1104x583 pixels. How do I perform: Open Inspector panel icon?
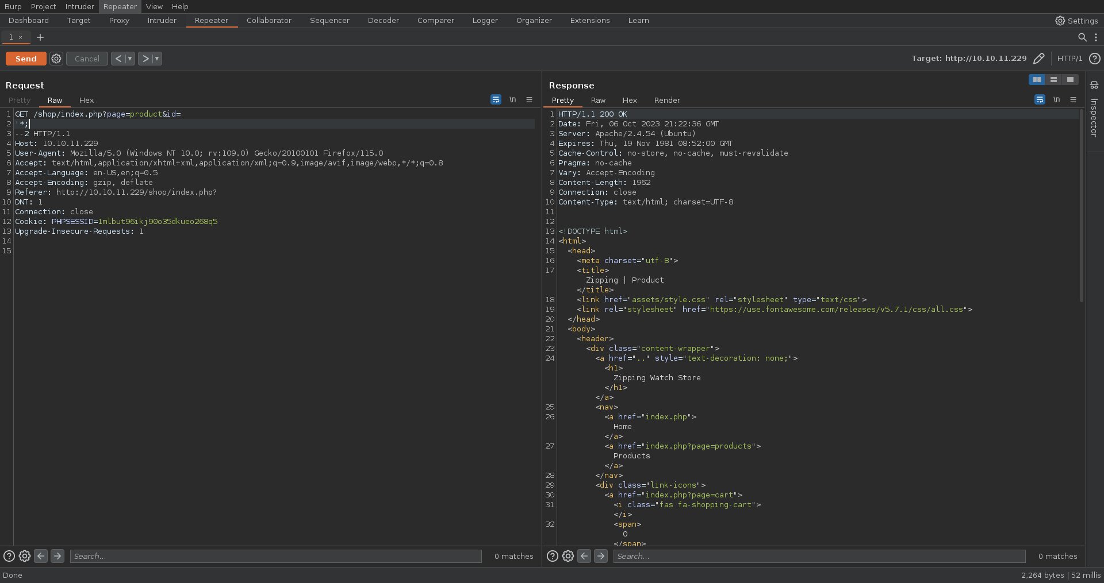point(1094,85)
